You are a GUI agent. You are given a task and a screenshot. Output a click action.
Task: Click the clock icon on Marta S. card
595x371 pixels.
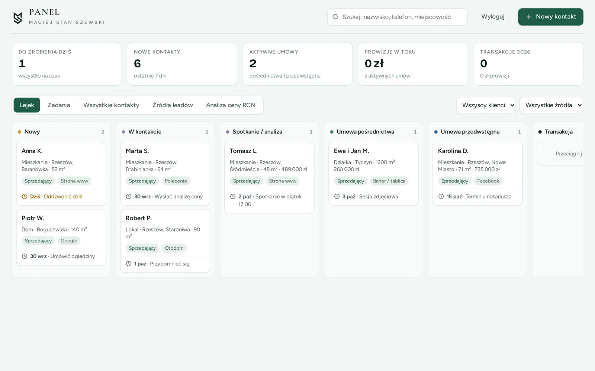129,197
